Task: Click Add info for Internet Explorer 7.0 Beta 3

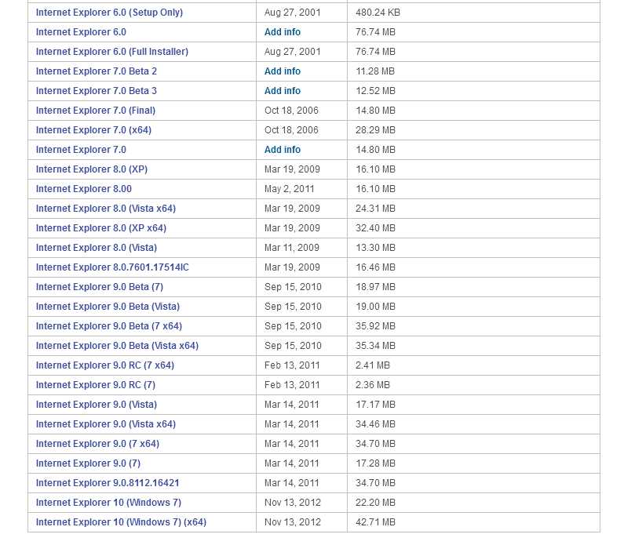Action: point(283,91)
